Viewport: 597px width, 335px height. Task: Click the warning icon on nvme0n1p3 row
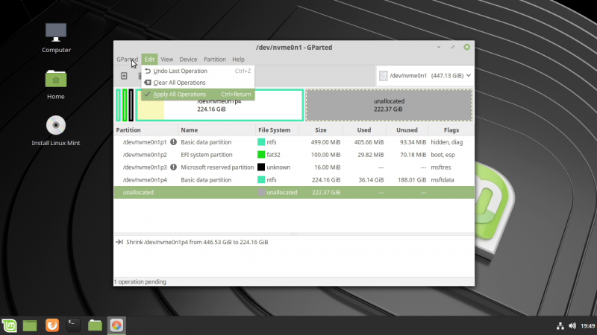[x=173, y=167]
